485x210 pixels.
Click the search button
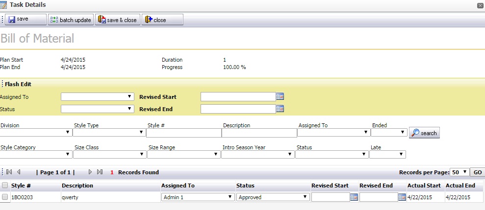pyautogui.click(x=424, y=133)
